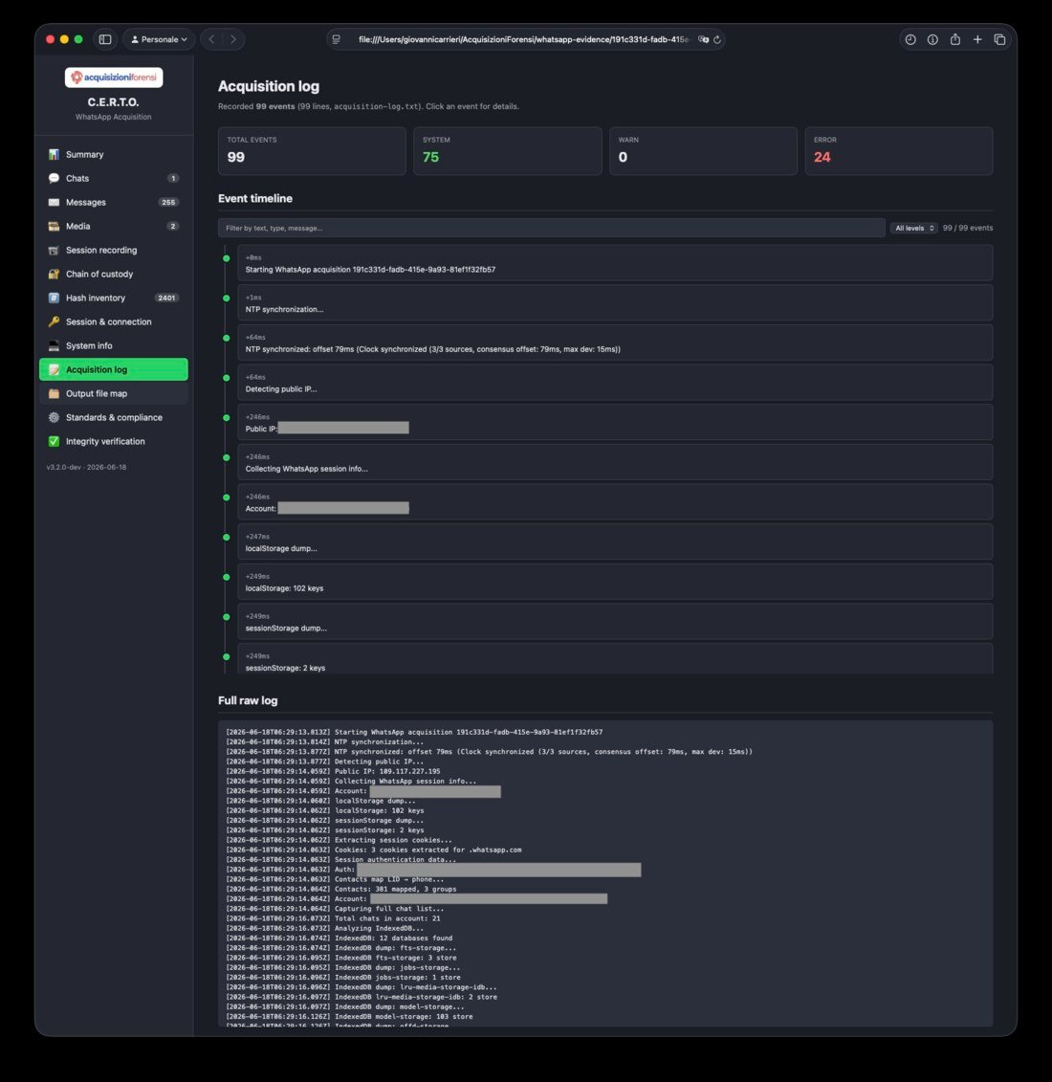Click the translate icon in address bar

pos(703,39)
